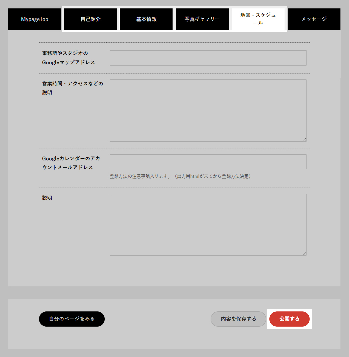Screen dimensions: 349x357
Task: Click the 自分のページをみる button
Action: coord(72,319)
